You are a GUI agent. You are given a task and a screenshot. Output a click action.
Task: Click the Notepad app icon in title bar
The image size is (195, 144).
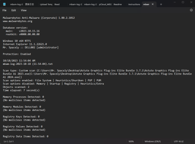pyautogui.click(x=4, y=4)
